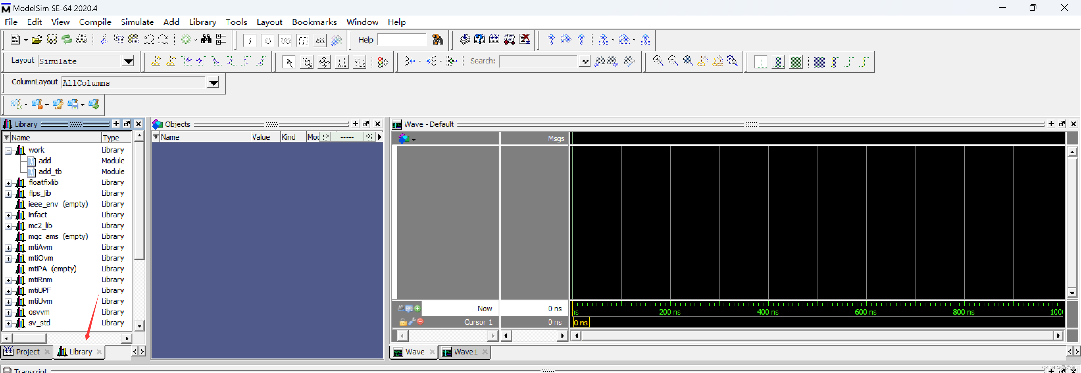Open the Layout Simulate dropdown
Screen dimensions: 1081x373
click(128, 62)
